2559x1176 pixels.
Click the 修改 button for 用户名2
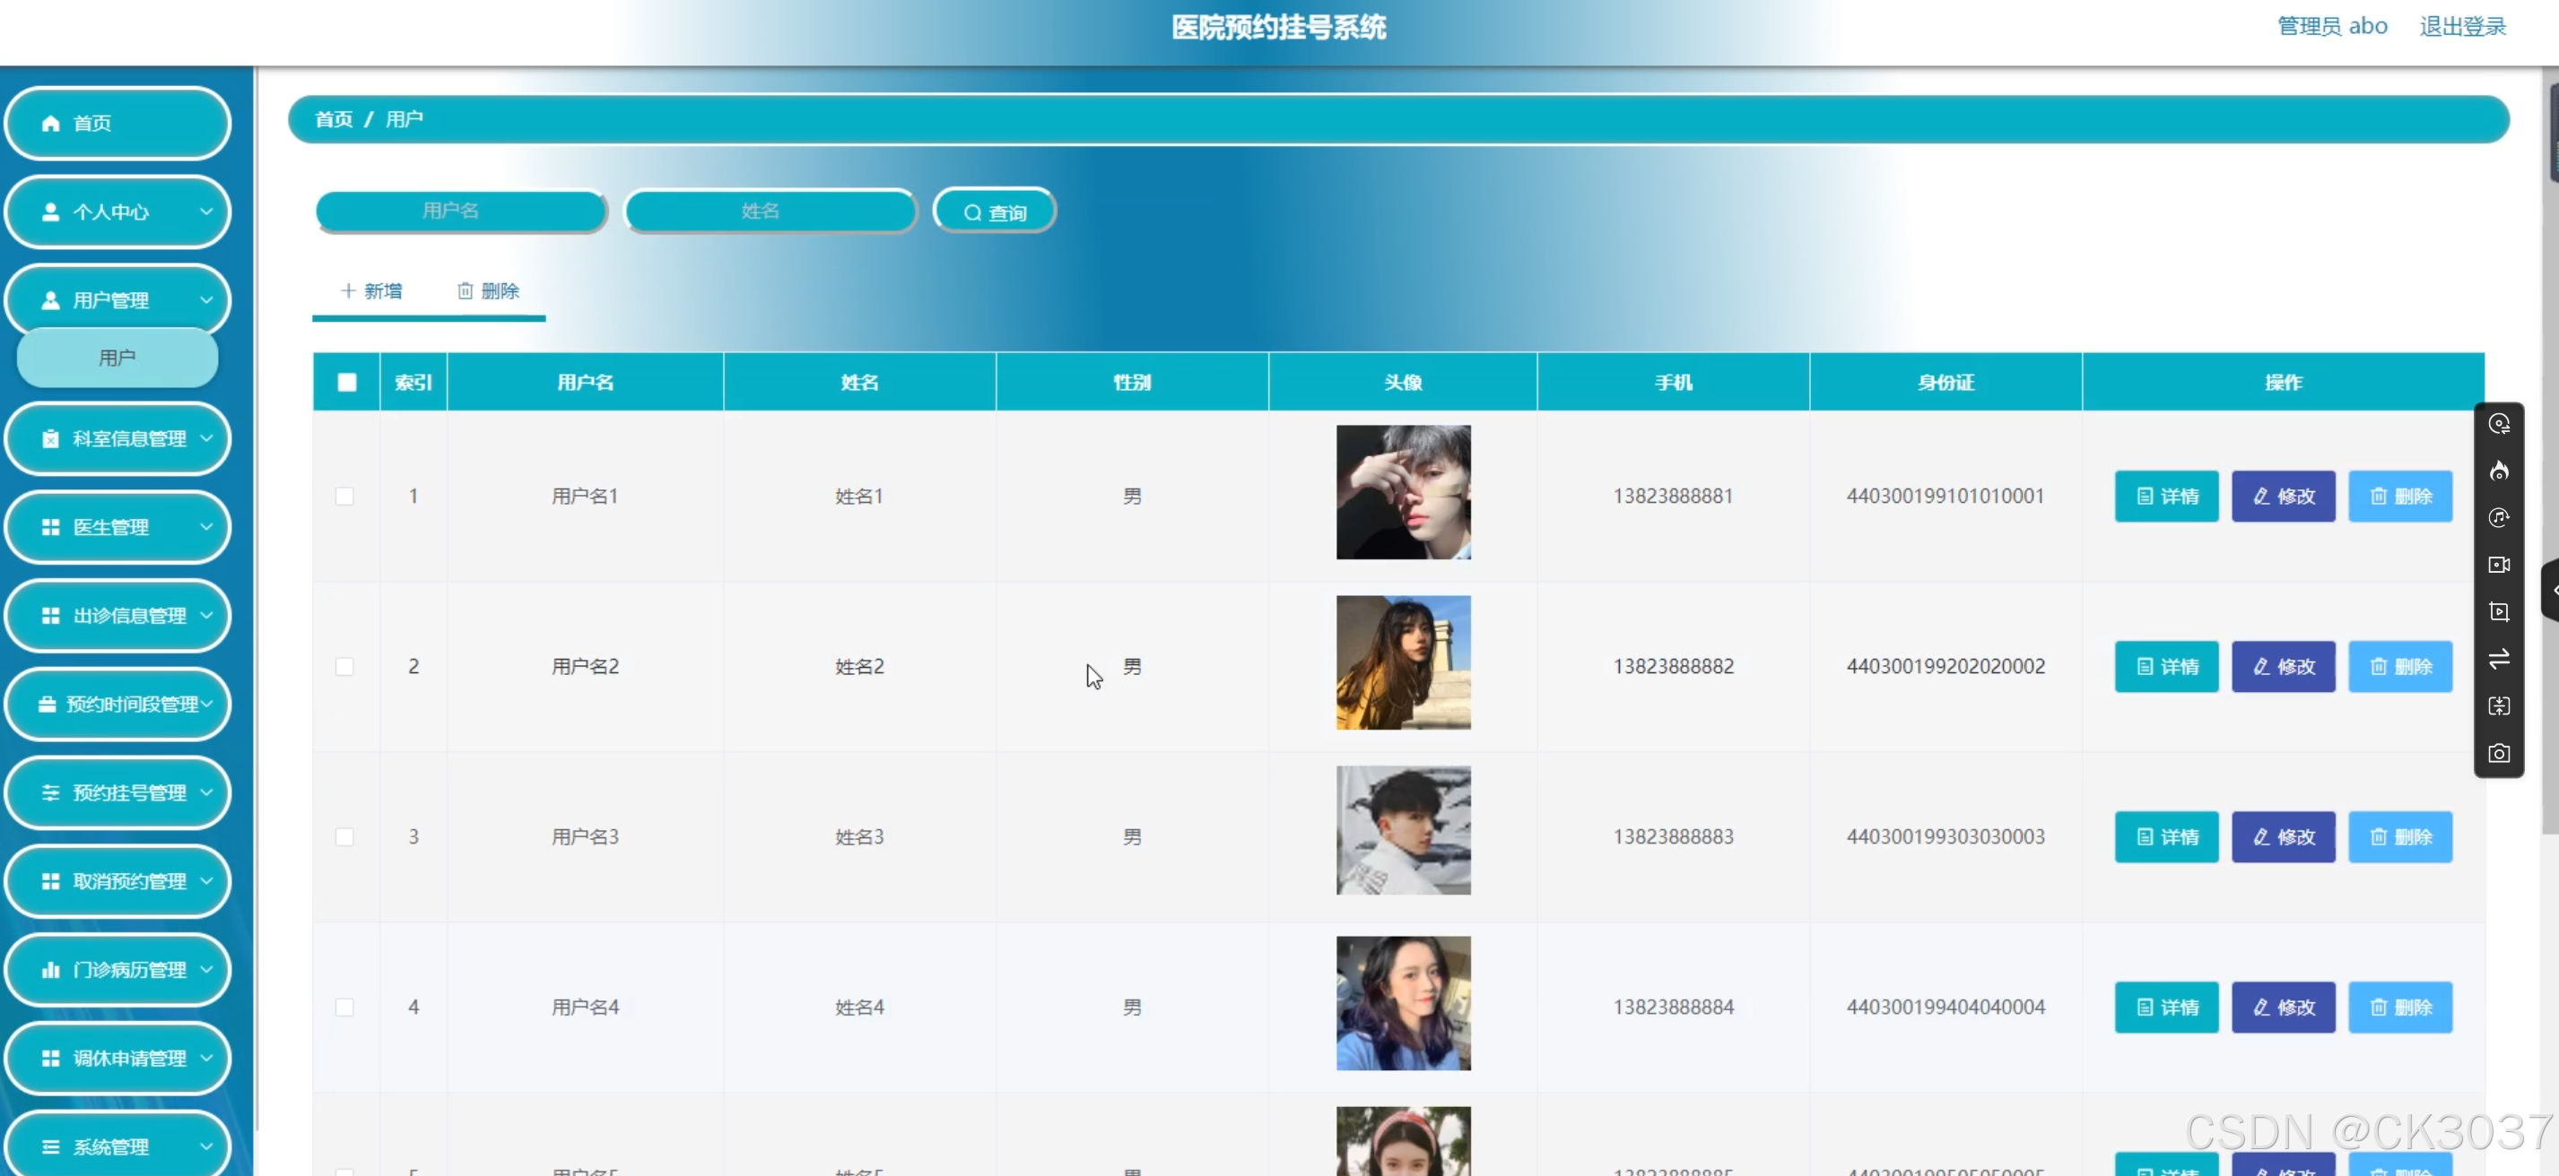2283,667
